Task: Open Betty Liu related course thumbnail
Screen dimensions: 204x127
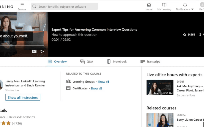Action: [x=160, y=120]
